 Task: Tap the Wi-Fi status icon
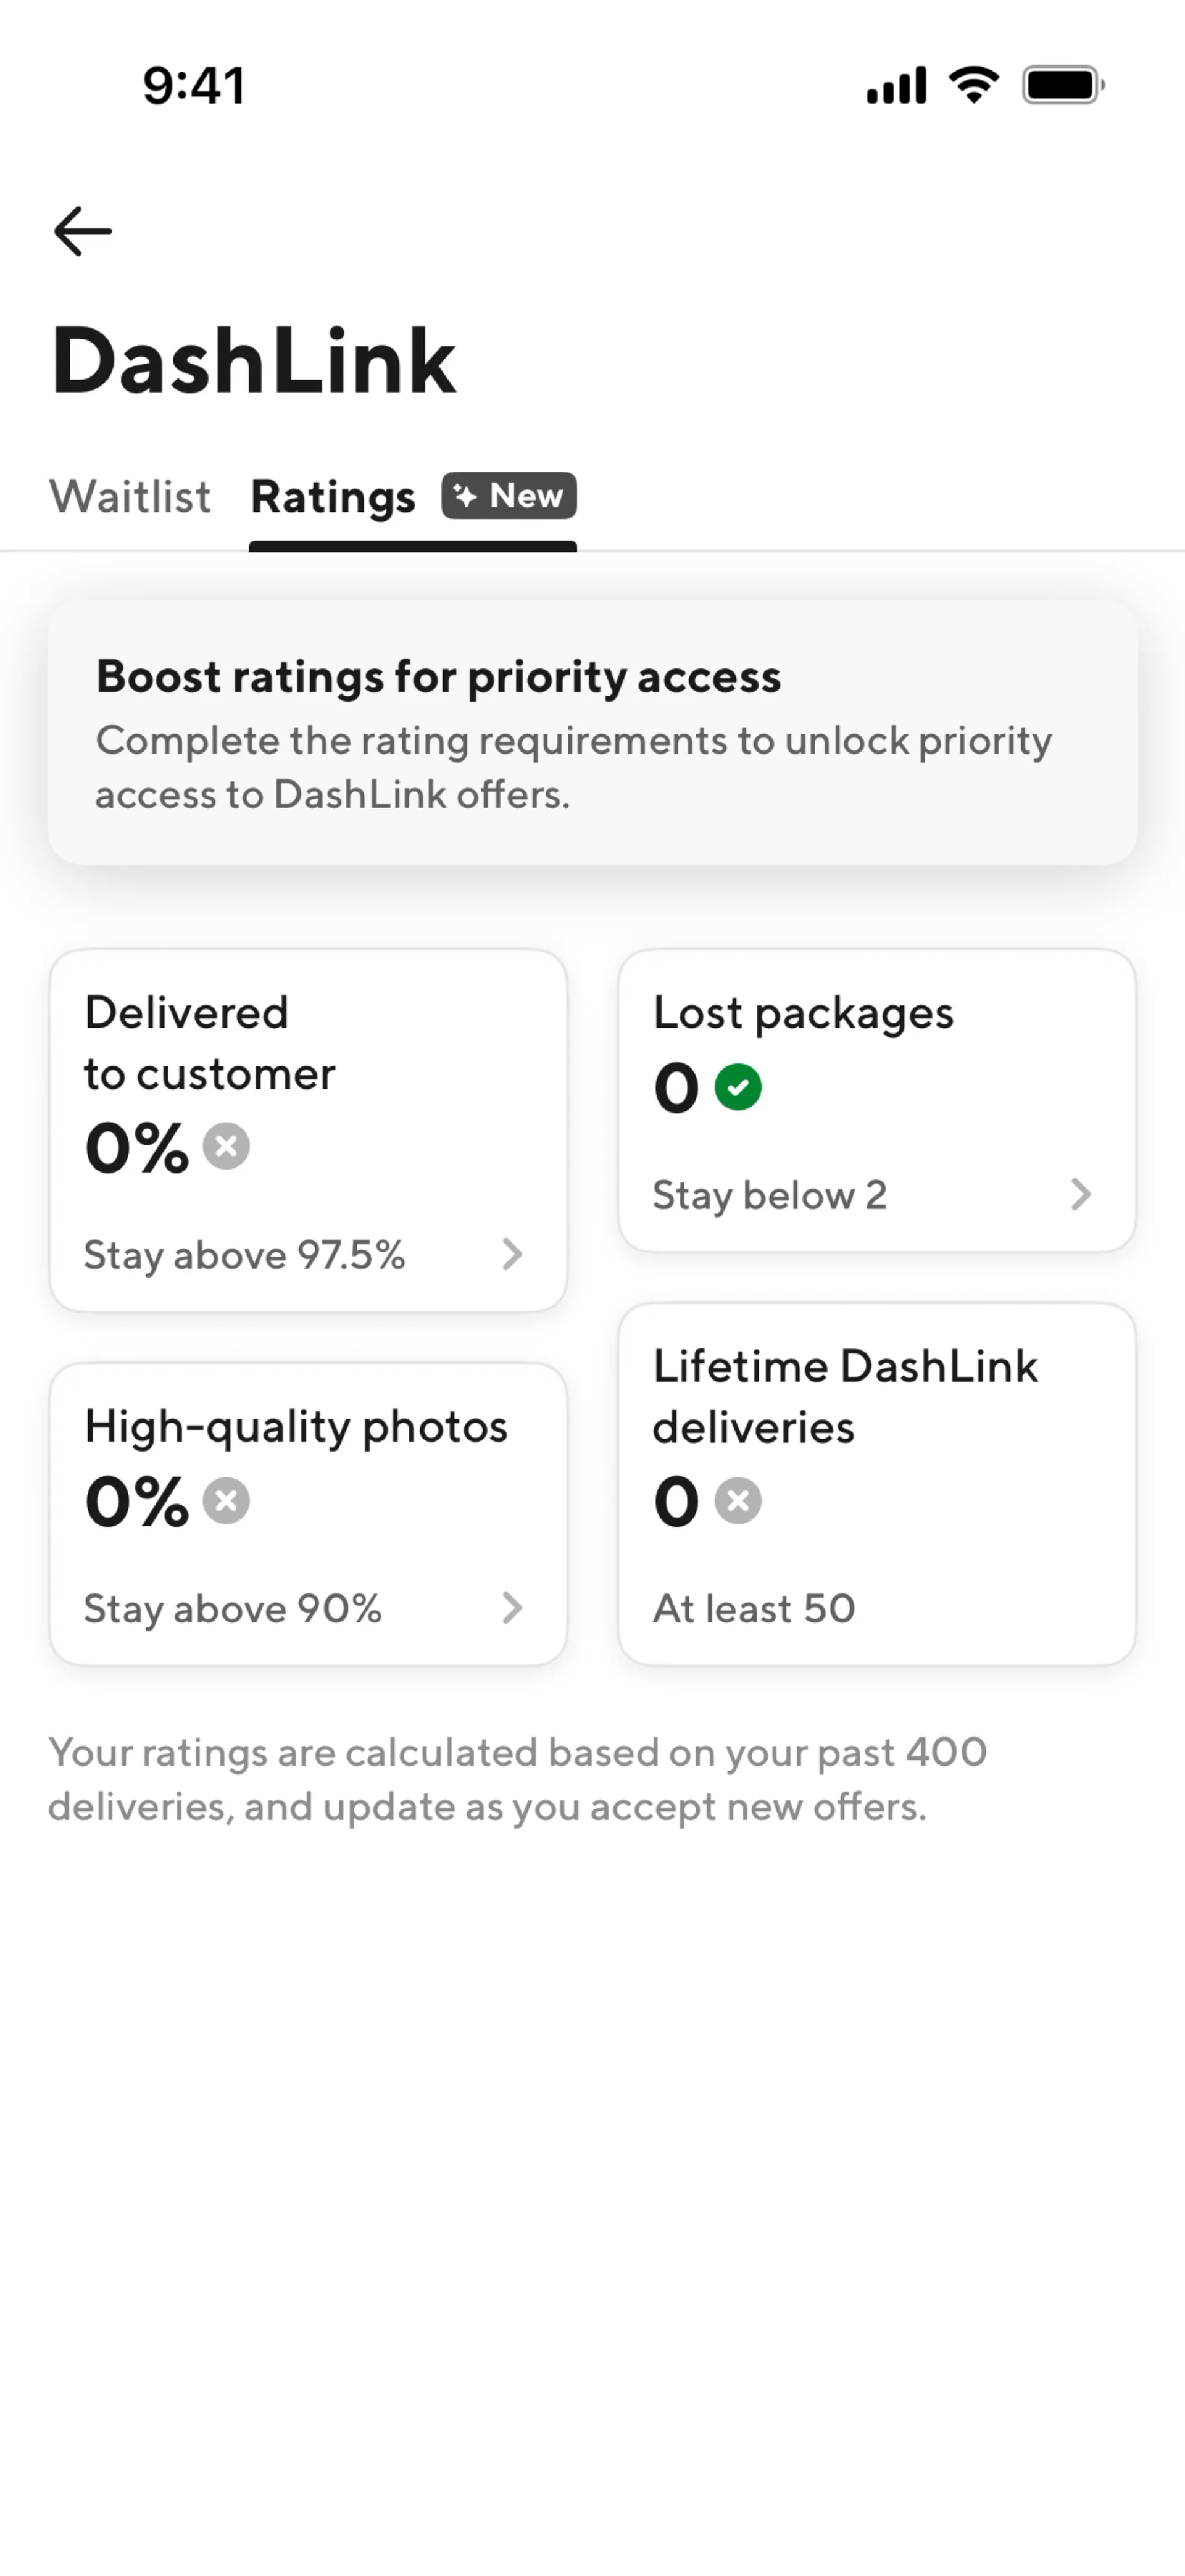point(974,85)
